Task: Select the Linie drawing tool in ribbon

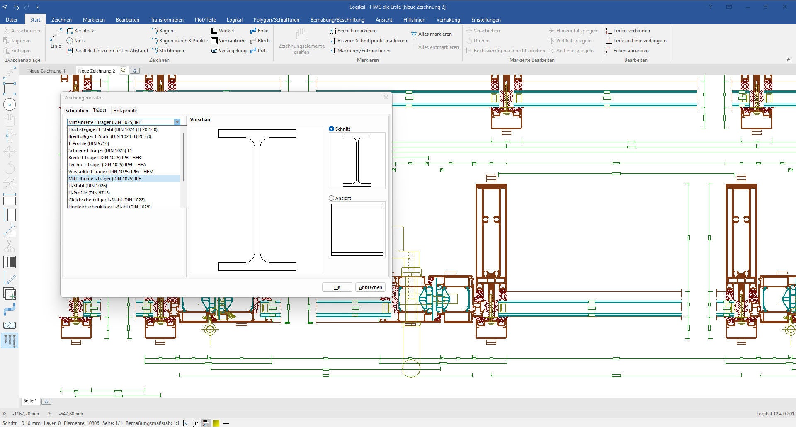Action: click(x=56, y=38)
